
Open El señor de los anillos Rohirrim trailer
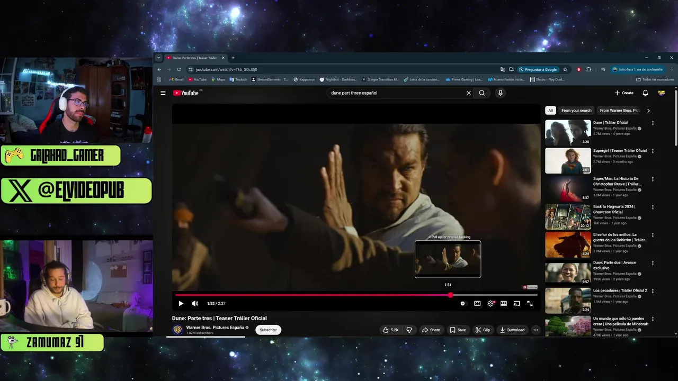pos(620,238)
